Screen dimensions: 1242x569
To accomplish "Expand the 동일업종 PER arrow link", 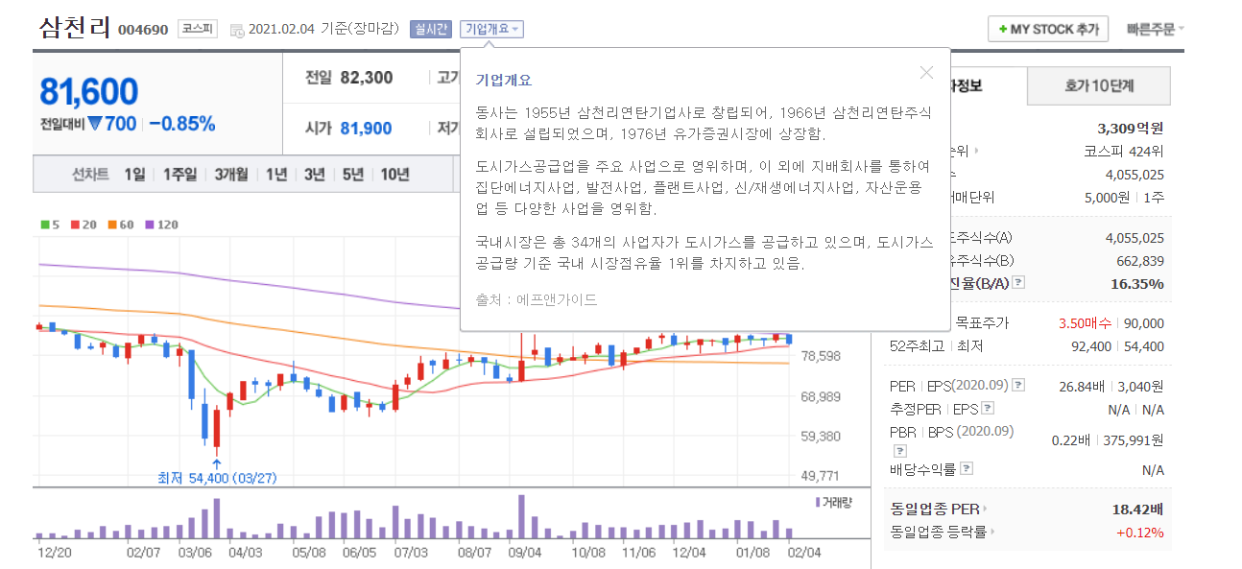I will pyautogui.click(x=940, y=510).
